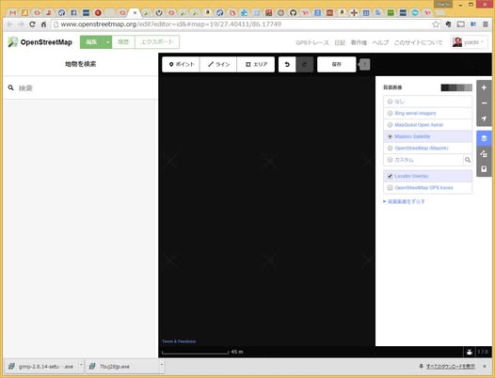Click the magnifier icon in search box
Viewport: 495px width, 378px height.
(11, 87)
